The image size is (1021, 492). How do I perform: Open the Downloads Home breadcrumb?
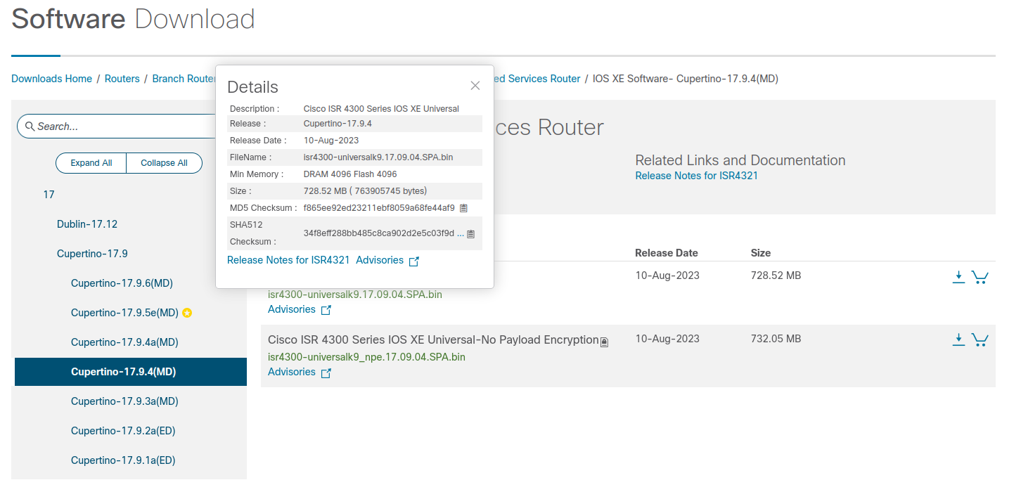coord(51,79)
